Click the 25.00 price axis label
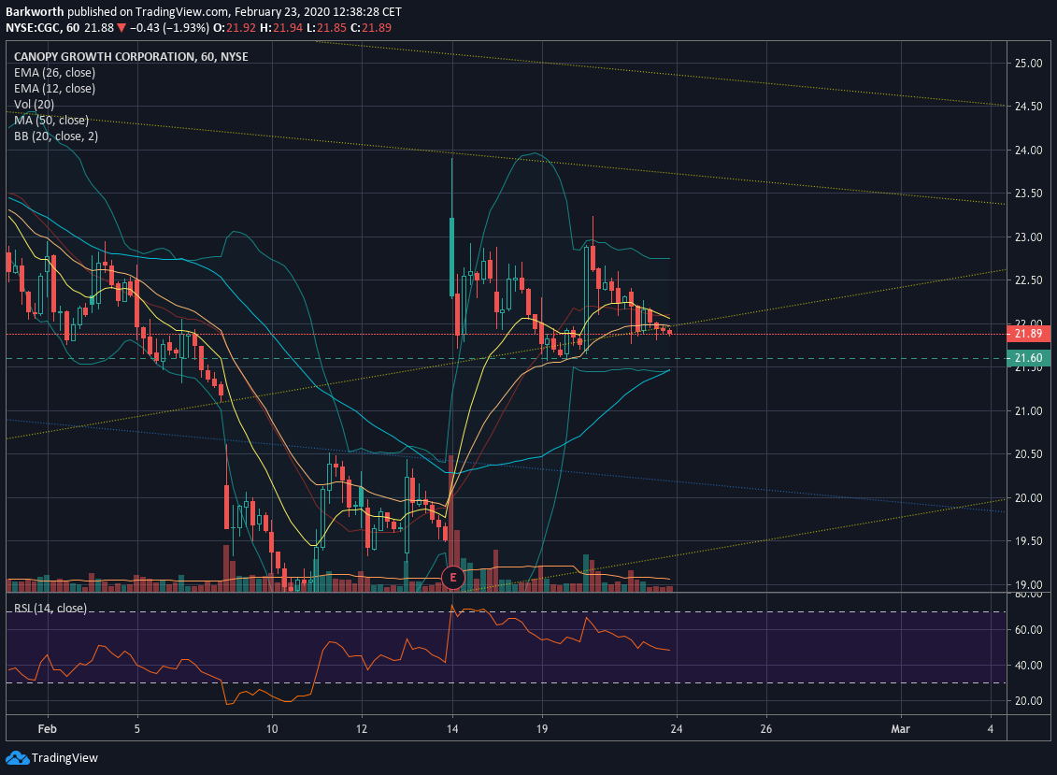Screen dimensions: 1057x775 click(x=1028, y=64)
